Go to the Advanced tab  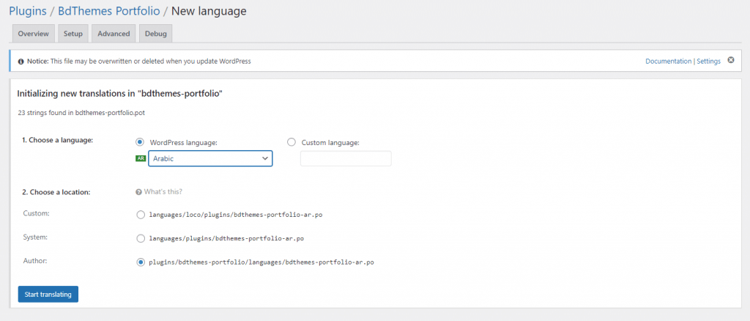point(114,34)
